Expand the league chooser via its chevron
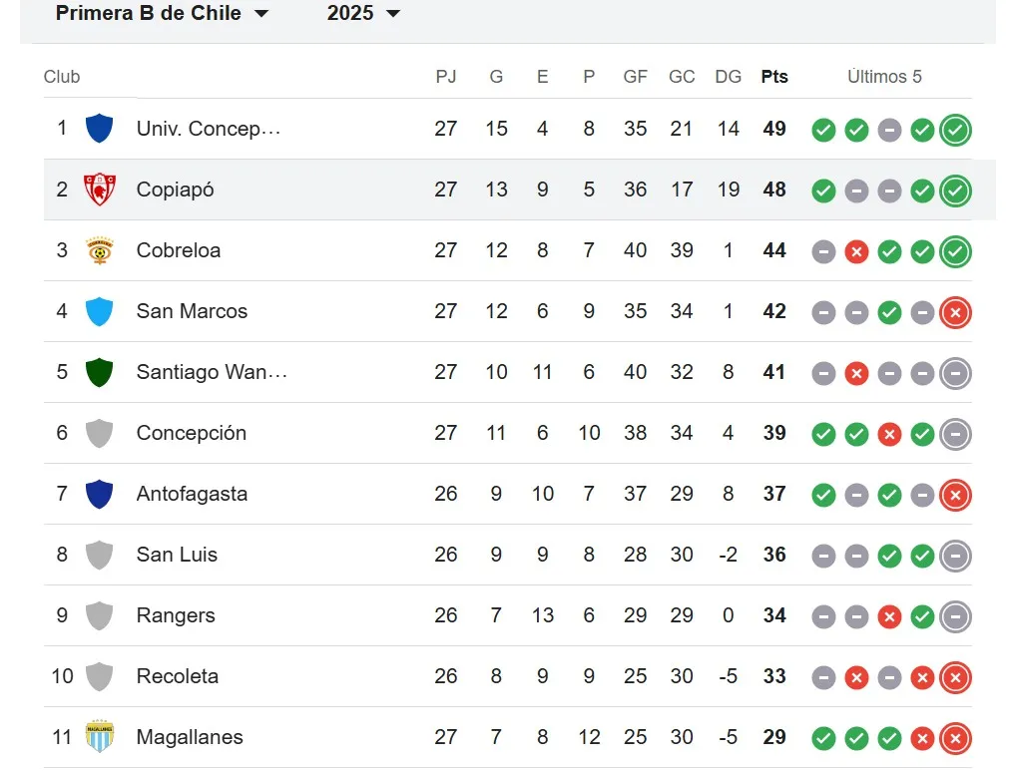The image size is (1010, 771). (x=261, y=14)
